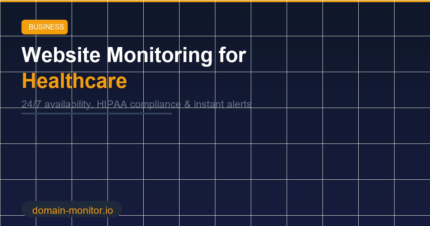
Task: Select the orange Healthcare heading text
Action: pos(74,81)
